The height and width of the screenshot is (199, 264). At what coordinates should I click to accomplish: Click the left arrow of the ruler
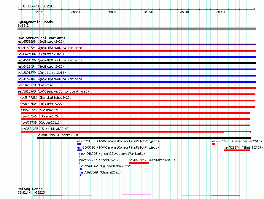point(18,9)
